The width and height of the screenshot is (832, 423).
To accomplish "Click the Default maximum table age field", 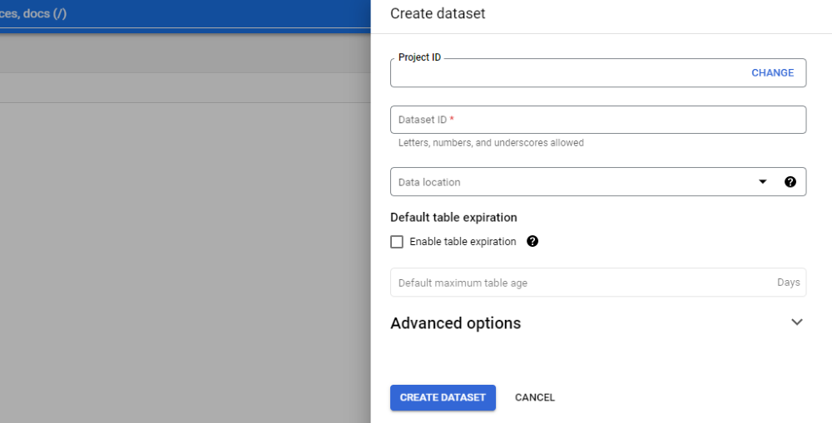I will click(598, 283).
